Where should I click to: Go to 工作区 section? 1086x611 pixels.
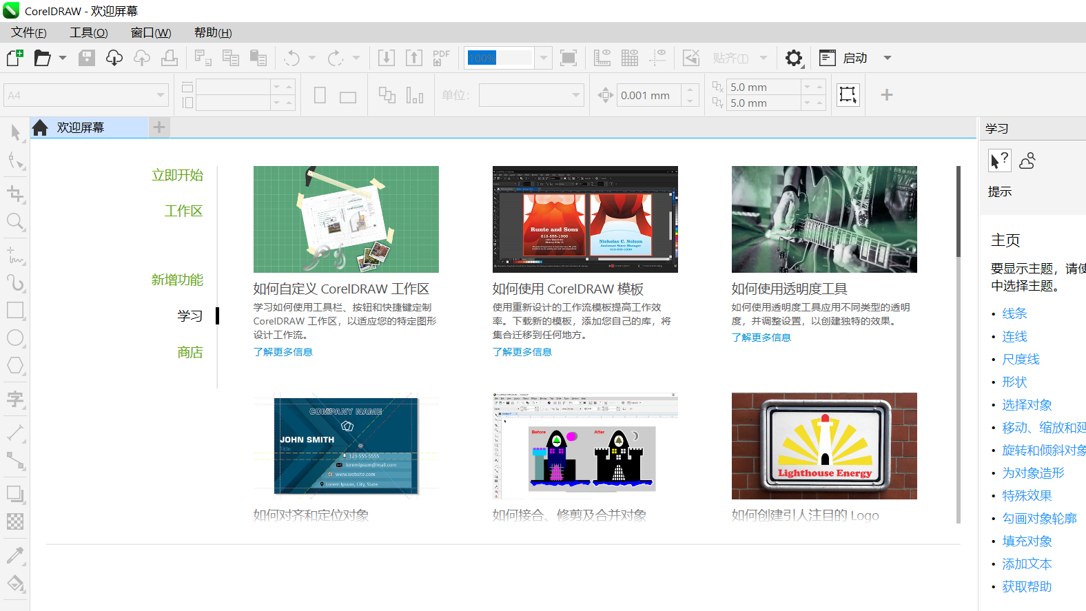click(x=184, y=211)
